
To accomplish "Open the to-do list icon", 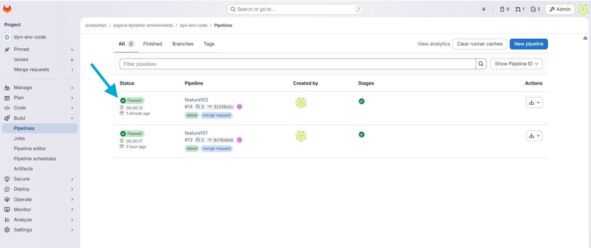I will coord(535,9).
